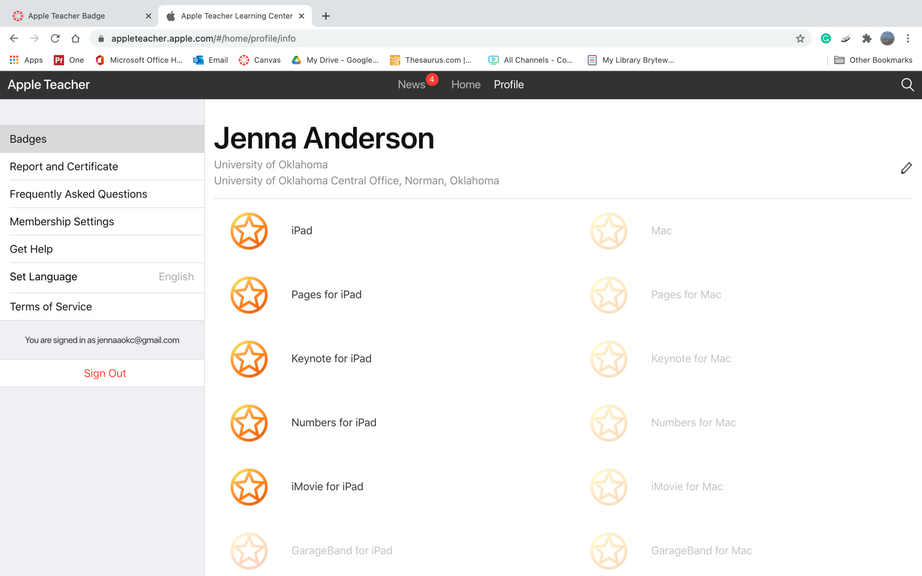The width and height of the screenshot is (922, 576).
Task: Open Set Language English selector
Action: [x=102, y=277]
